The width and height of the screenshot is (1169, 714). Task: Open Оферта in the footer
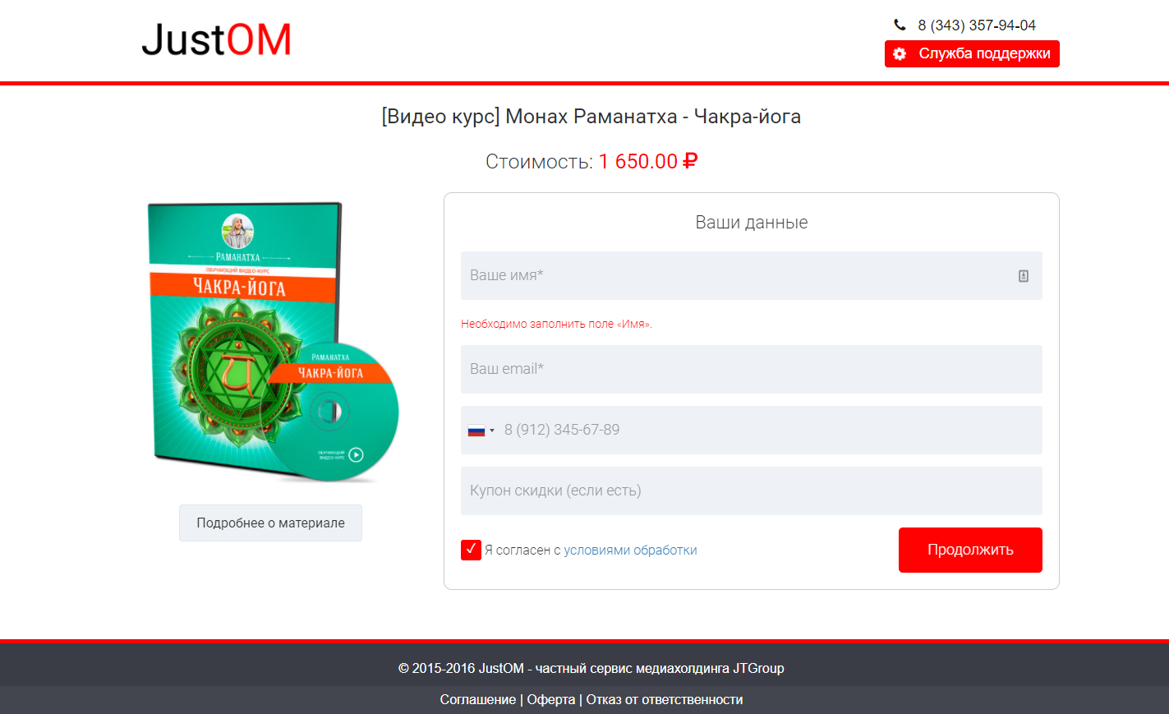[x=551, y=700]
